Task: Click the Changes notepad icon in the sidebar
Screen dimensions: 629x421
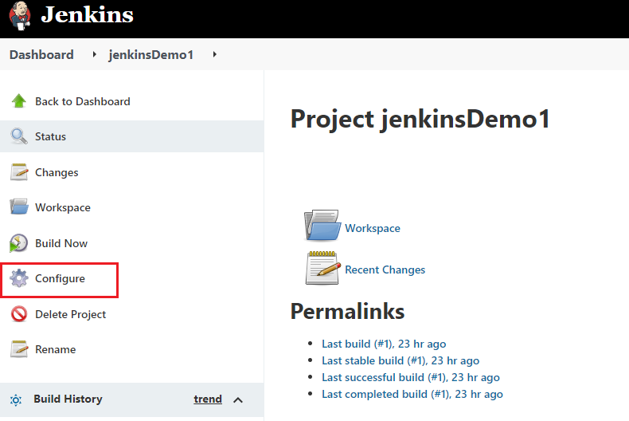Action: pos(19,172)
